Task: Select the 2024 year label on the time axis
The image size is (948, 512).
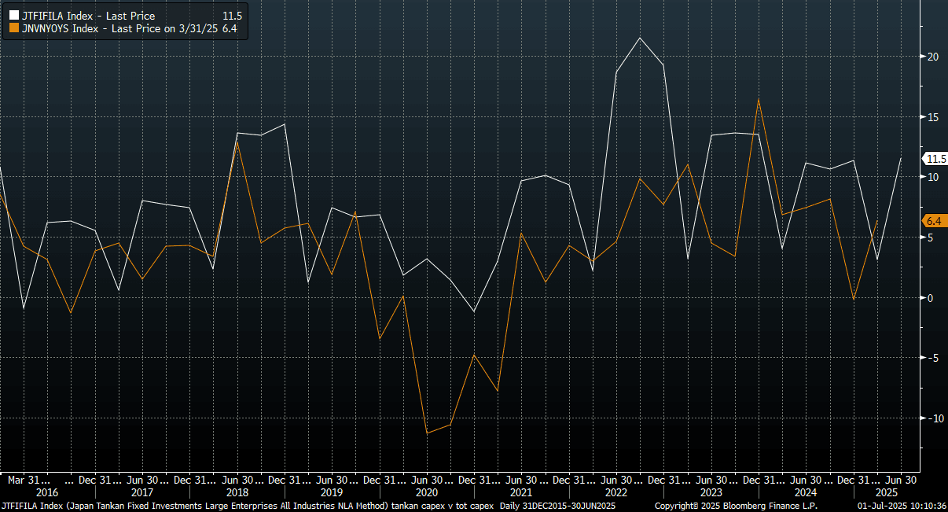Action: (x=806, y=493)
